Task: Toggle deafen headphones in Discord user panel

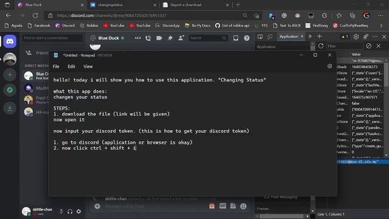Action: (70, 211)
